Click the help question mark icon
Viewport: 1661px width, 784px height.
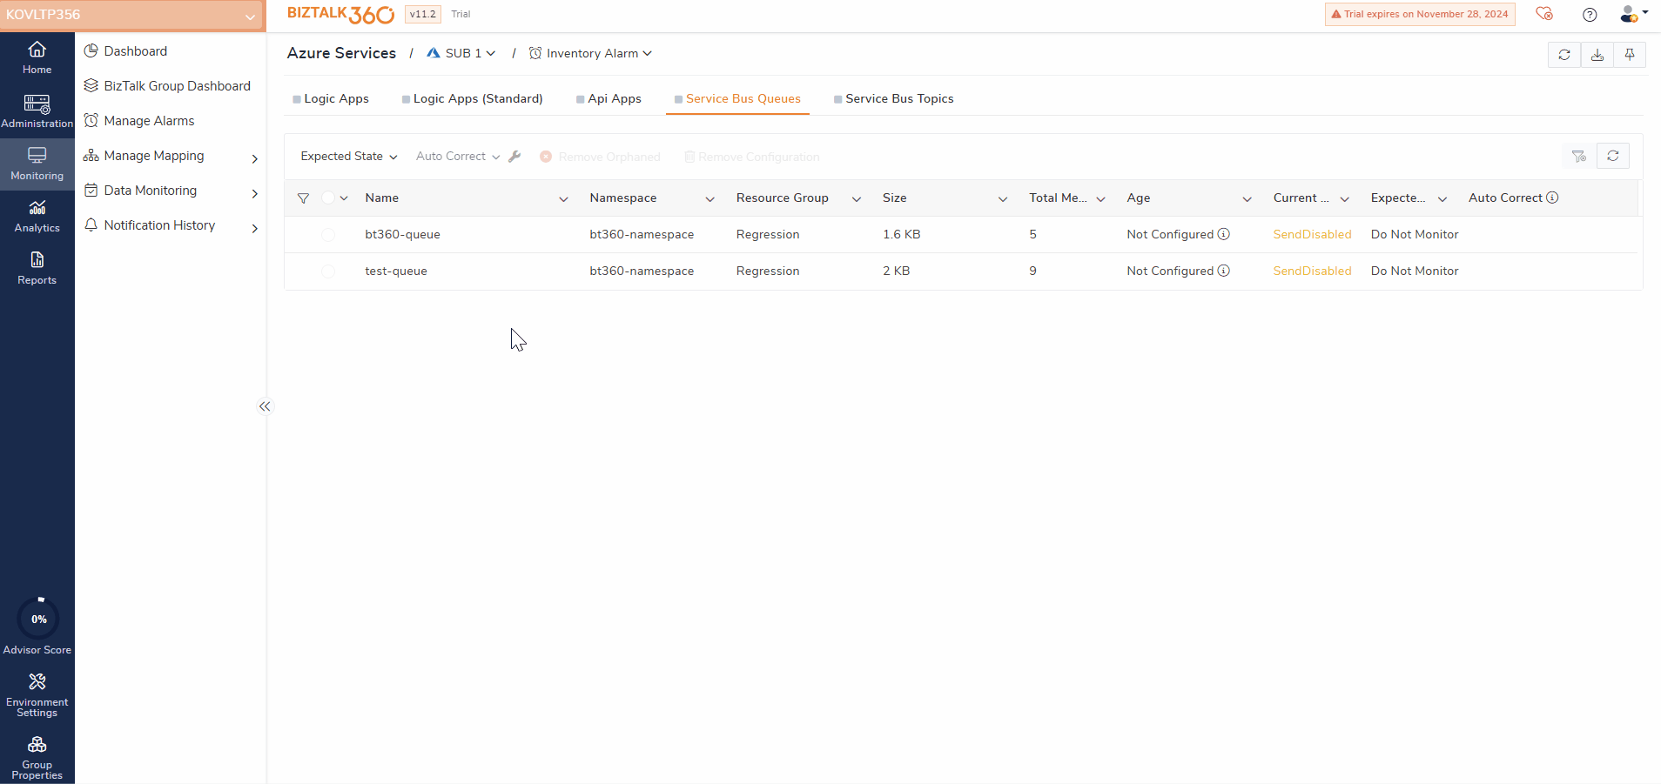(1590, 14)
